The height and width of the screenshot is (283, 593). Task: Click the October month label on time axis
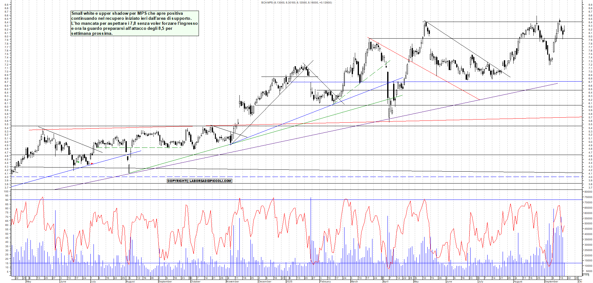tap(195, 281)
